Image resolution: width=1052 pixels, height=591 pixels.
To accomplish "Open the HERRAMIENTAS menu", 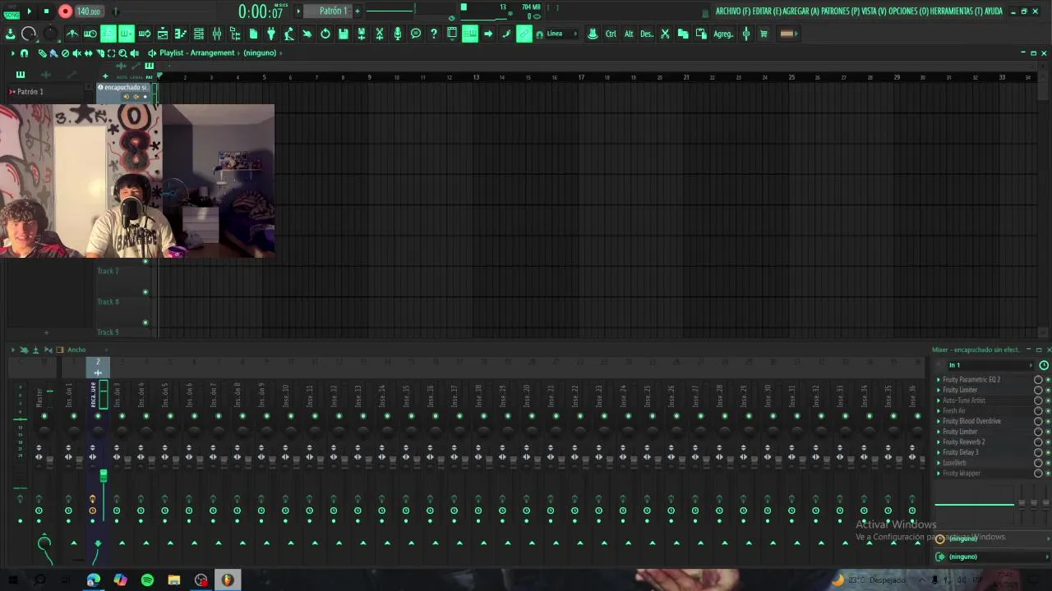I will [956, 11].
